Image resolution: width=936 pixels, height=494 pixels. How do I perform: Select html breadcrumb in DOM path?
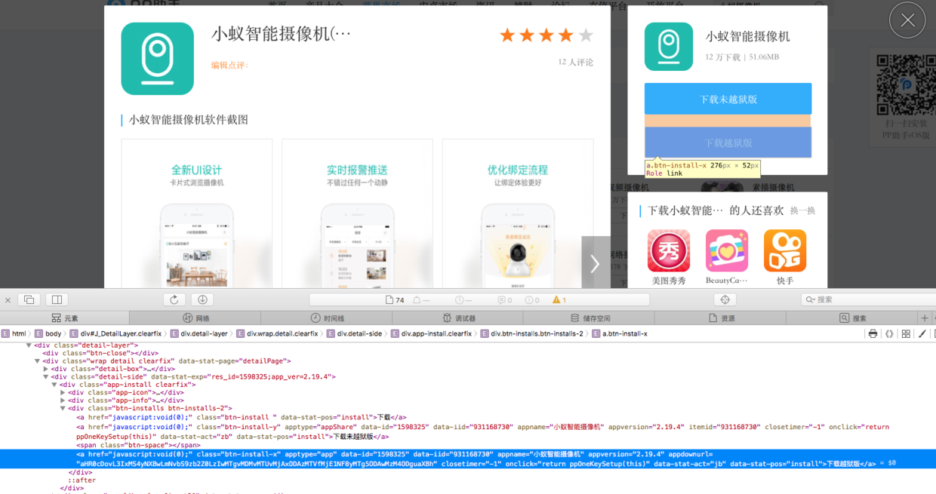click(x=14, y=333)
